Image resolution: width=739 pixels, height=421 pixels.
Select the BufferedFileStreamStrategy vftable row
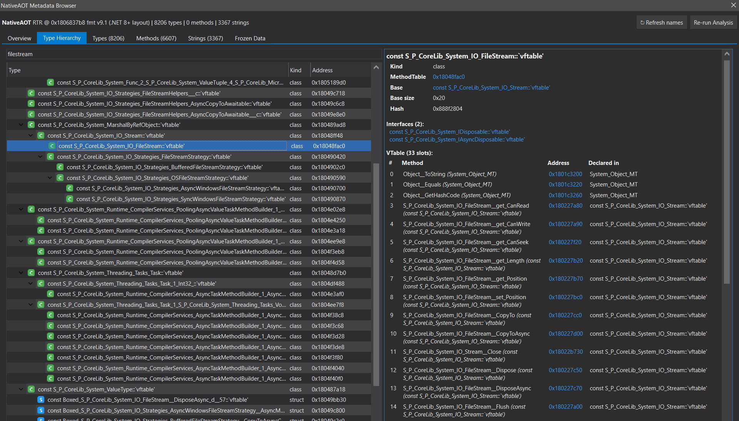point(189,167)
